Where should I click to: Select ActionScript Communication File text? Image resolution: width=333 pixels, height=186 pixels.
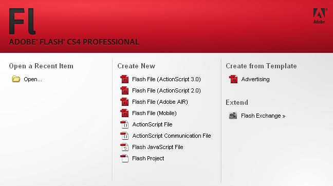point(172,136)
